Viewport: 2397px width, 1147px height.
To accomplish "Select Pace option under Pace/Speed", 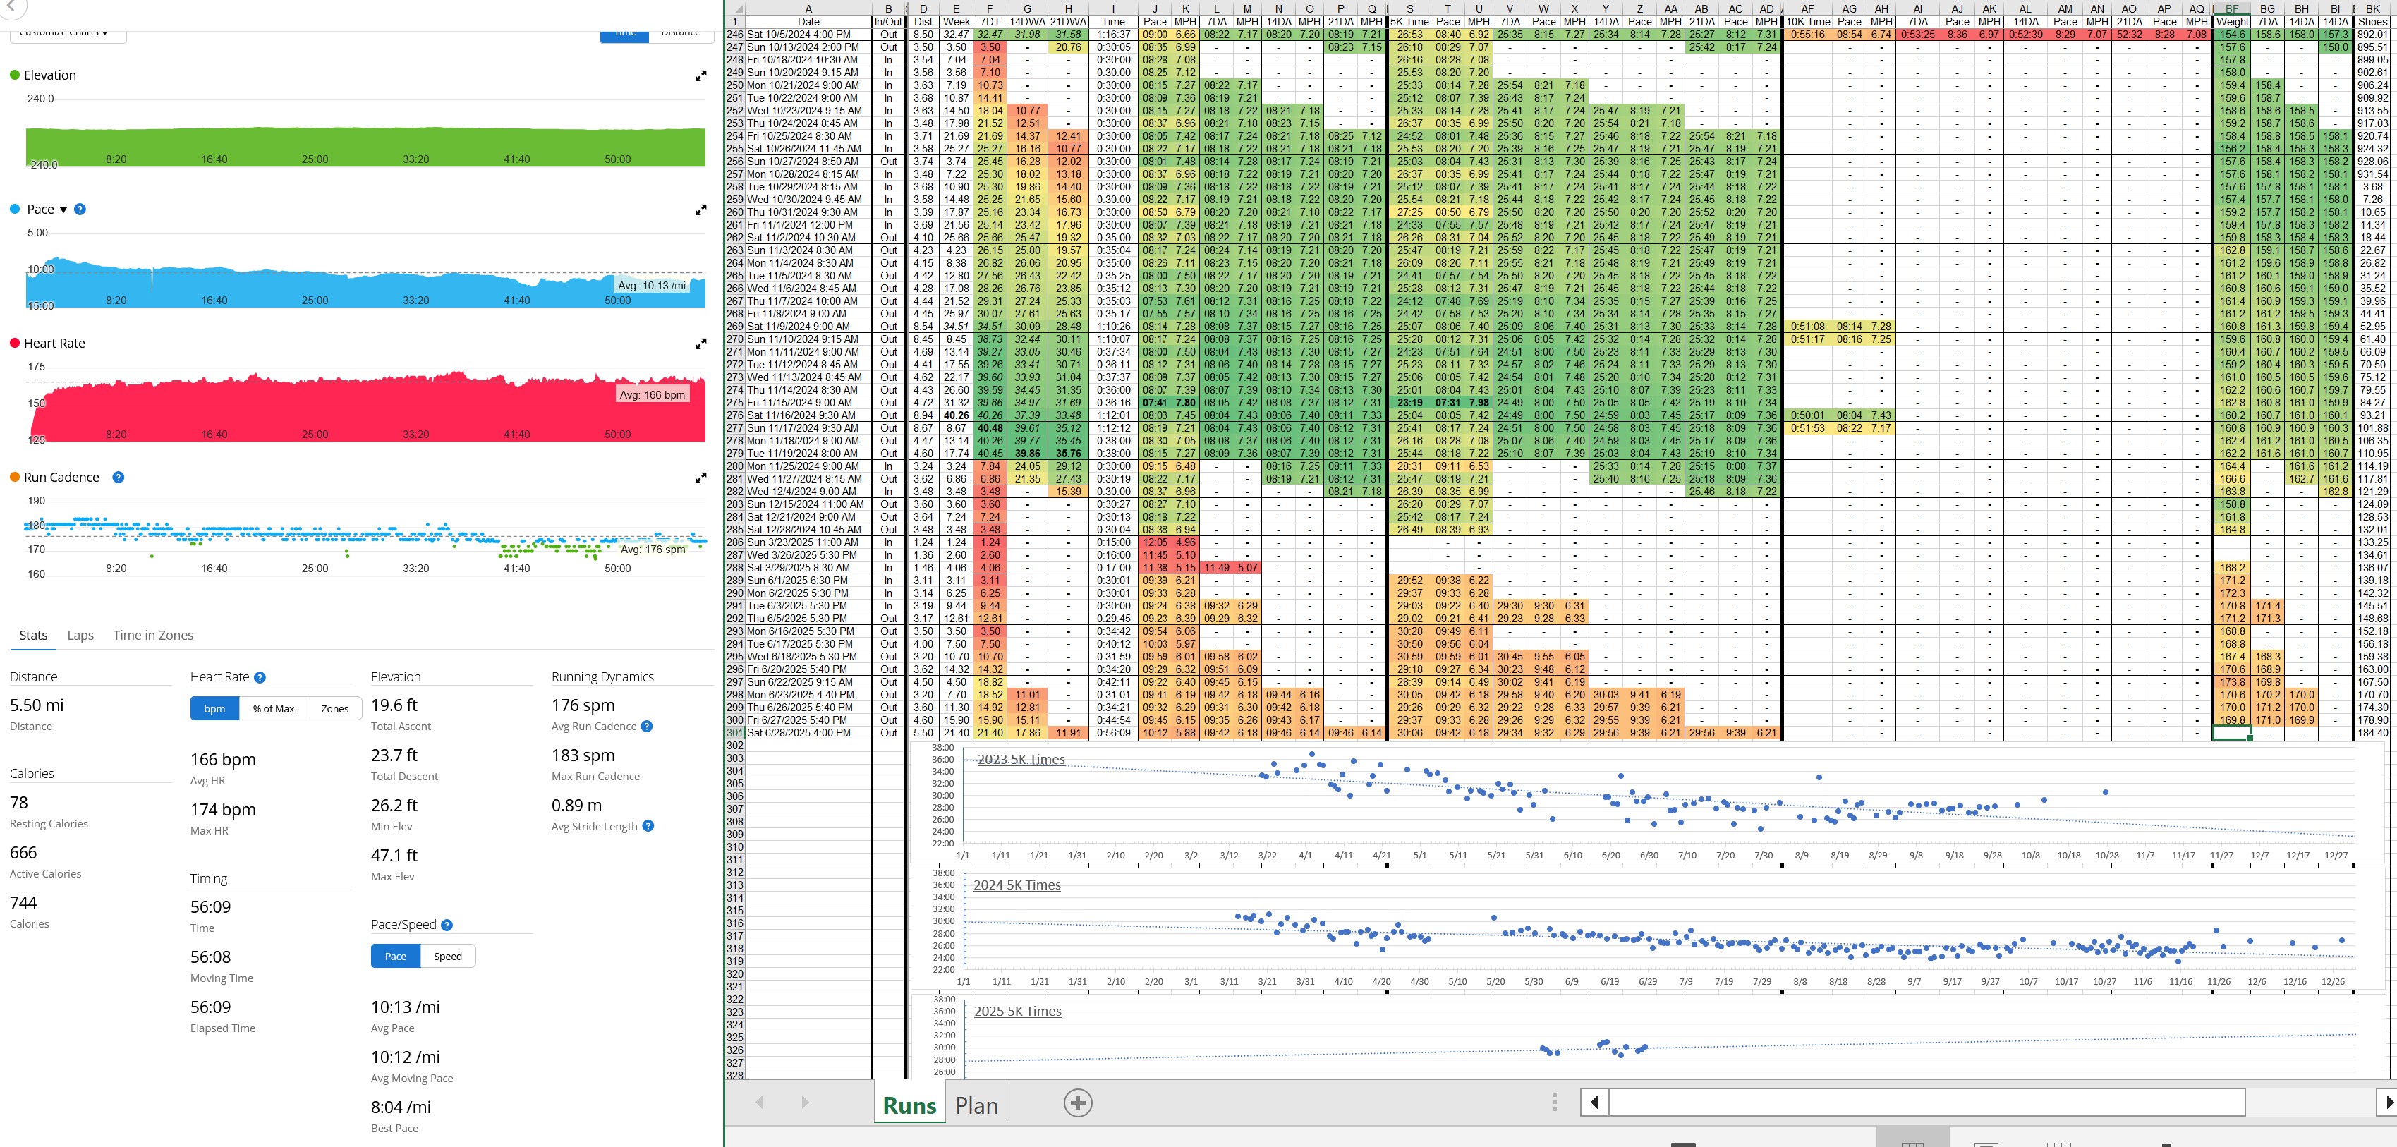I will pyautogui.click(x=396, y=957).
